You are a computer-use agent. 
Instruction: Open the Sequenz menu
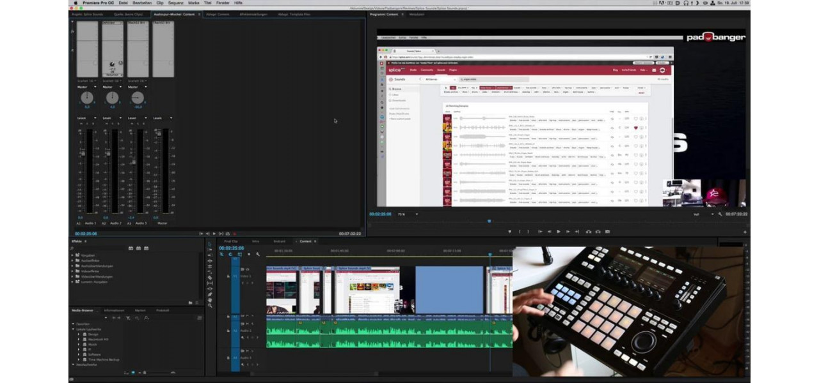[x=176, y=3]
